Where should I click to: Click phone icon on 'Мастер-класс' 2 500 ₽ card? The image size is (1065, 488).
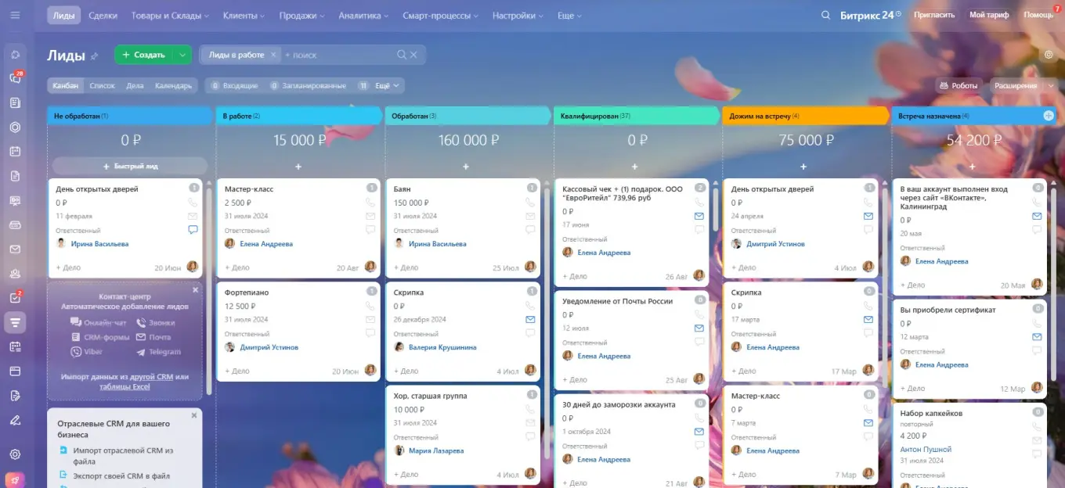click(371, 203)
